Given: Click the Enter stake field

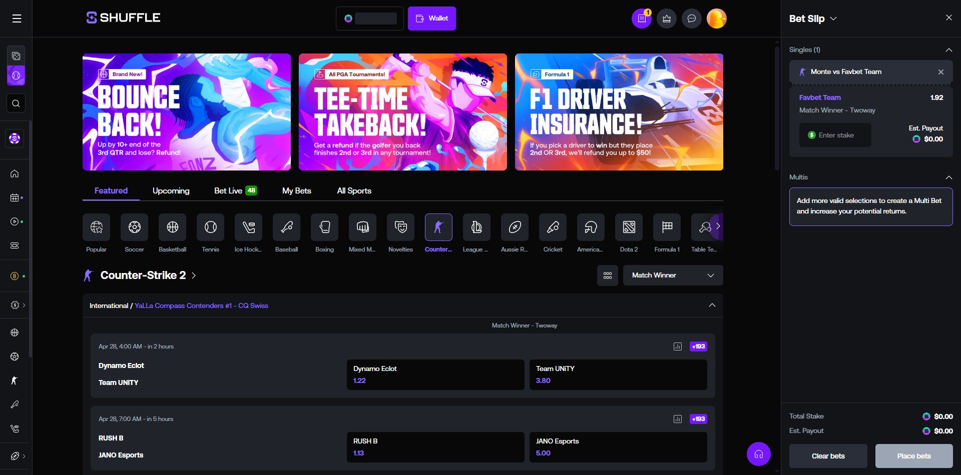Looking at the screenshot, I should pyautogui.click(x=835, y=135).
